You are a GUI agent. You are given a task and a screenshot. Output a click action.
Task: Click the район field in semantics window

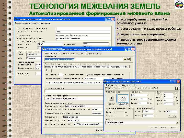click(34, 58)
